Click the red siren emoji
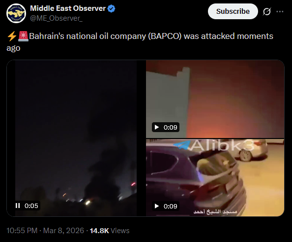Image resolution: width=292 pixels, height=242 pixels. click(x=23, y=36)
